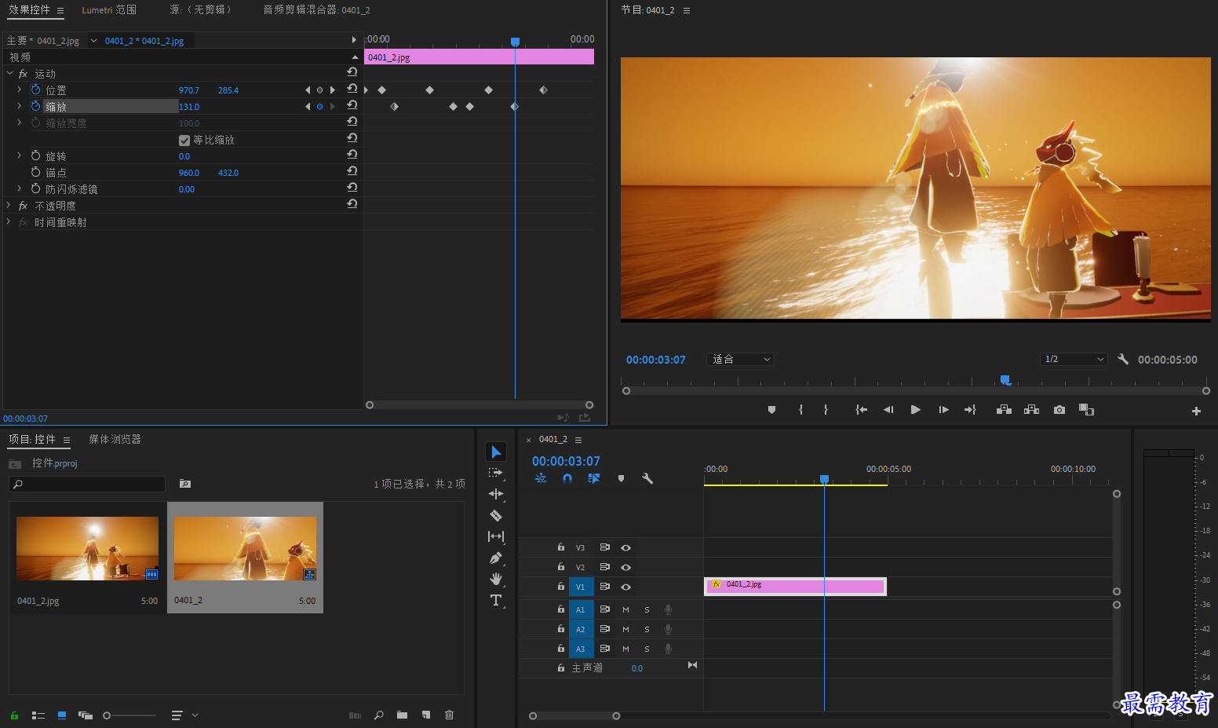Toggle V3 track output eye
The width and height of the screenshot is (1218, 728).
(x=625, y=547)
